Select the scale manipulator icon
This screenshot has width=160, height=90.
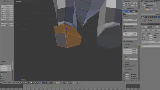tap(45, 82)
